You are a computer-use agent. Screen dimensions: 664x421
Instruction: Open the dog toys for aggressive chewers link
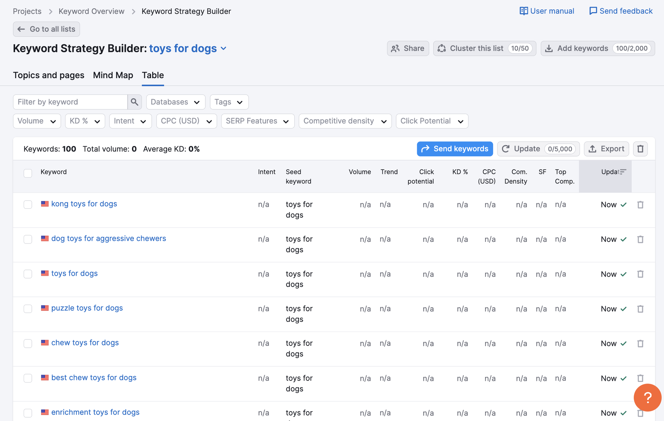[x=108, y=238]
